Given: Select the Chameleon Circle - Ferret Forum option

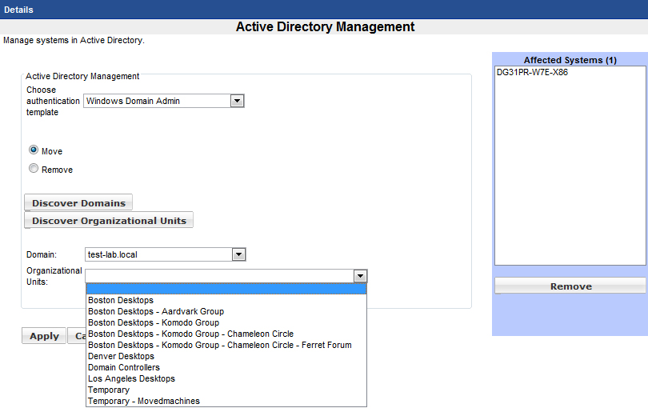Looking at the screenshot, I should point(219,345).
